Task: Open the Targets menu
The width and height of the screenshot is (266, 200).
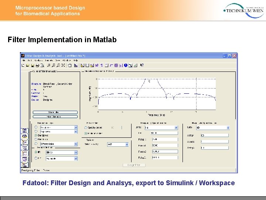Action: click(x=49, y=60)
